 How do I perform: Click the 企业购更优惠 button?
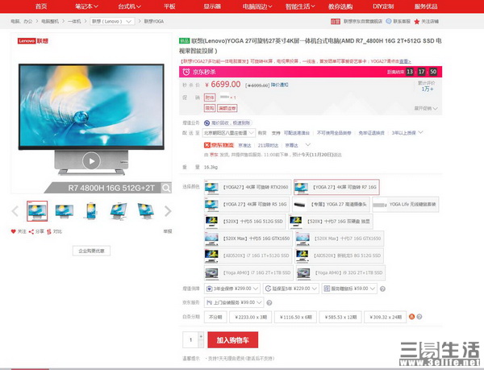tap(91, 251)
